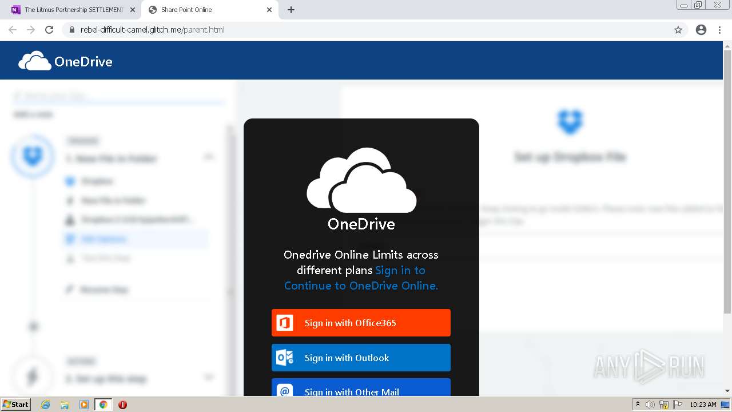Click the blurred Dropbox icon in right panel
Image resolution: width=732 pixels, height=412 pixels.
coord(570,122)
